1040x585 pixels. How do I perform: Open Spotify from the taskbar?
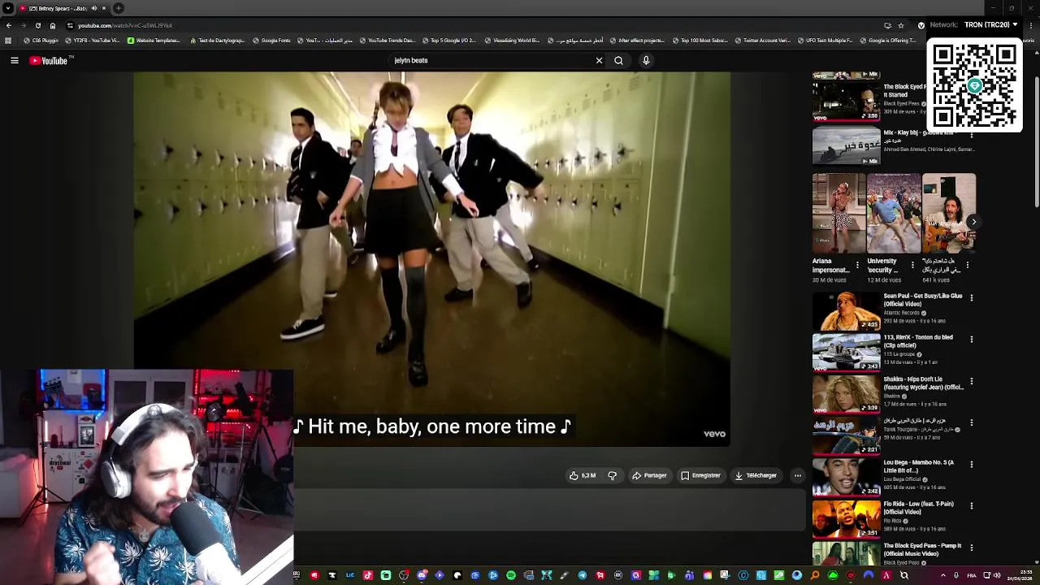tap(511, 575)
